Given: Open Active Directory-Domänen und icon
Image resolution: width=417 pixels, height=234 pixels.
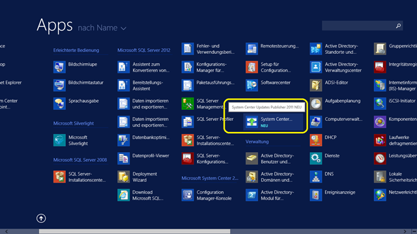Looking at the screenshot, I should click(252, 177).
